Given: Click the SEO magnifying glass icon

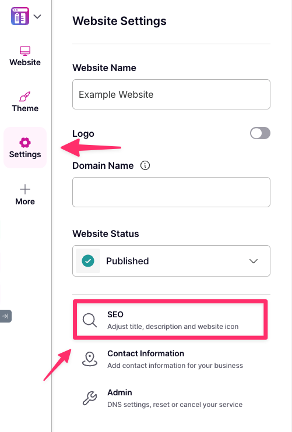Looking at the screenshot, I should click(90, 320).
